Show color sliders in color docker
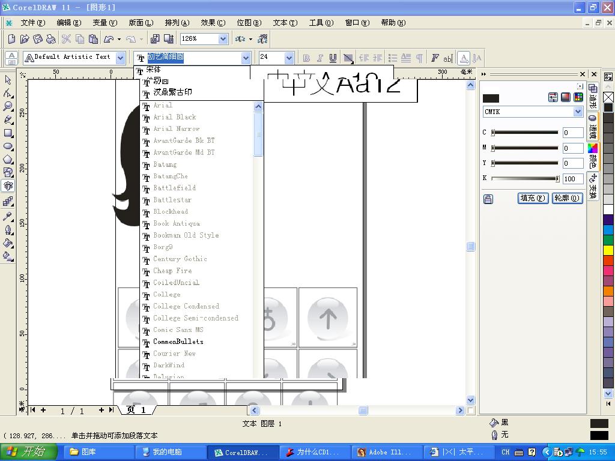Viewport: 615px width, 461px height. pyautogui.click(x=553, y=97)
